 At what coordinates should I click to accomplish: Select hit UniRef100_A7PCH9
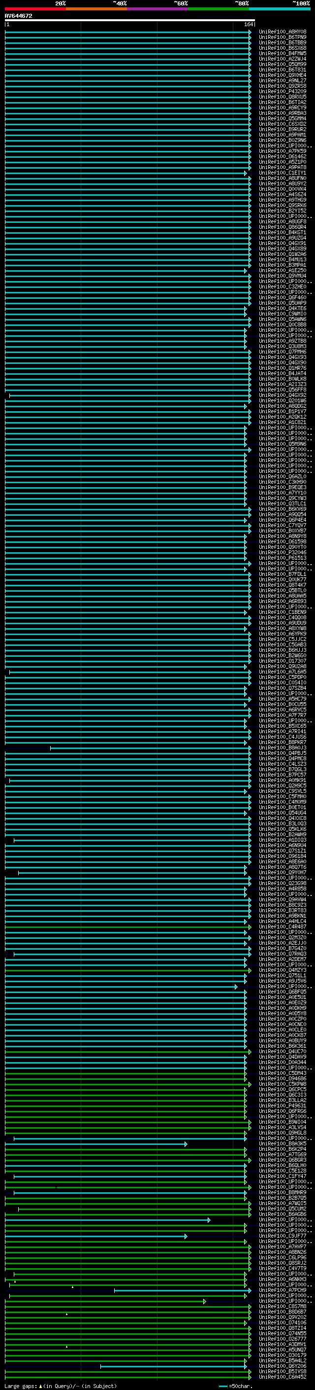pos(282,1289)
